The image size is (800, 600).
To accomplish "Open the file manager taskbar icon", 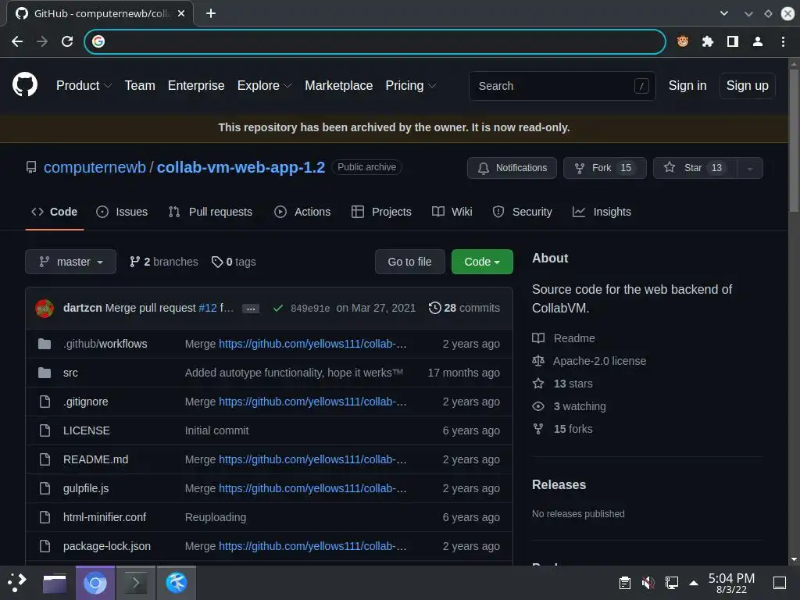I will click(55, 583).
